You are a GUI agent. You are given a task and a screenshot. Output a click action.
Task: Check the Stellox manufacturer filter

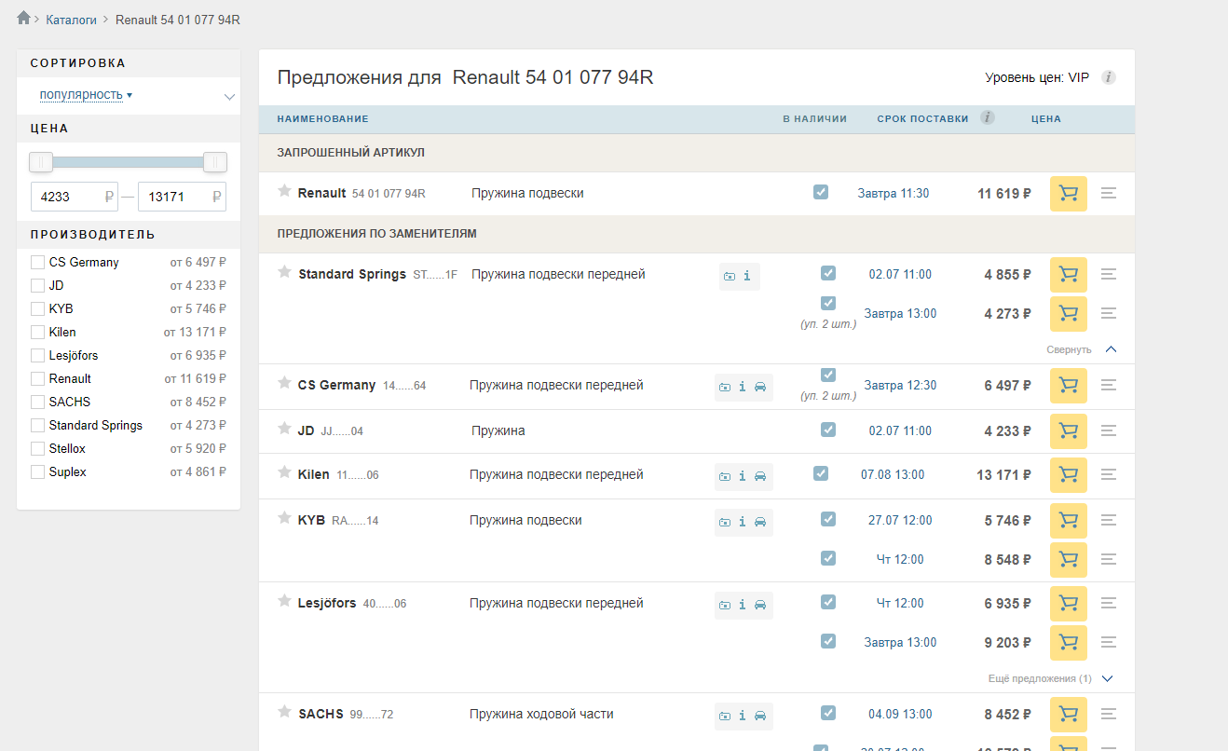(x=37, y=448)
